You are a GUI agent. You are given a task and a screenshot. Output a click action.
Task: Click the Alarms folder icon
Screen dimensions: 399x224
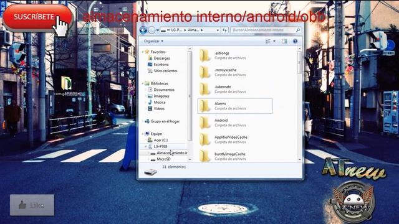coord(204,106)
